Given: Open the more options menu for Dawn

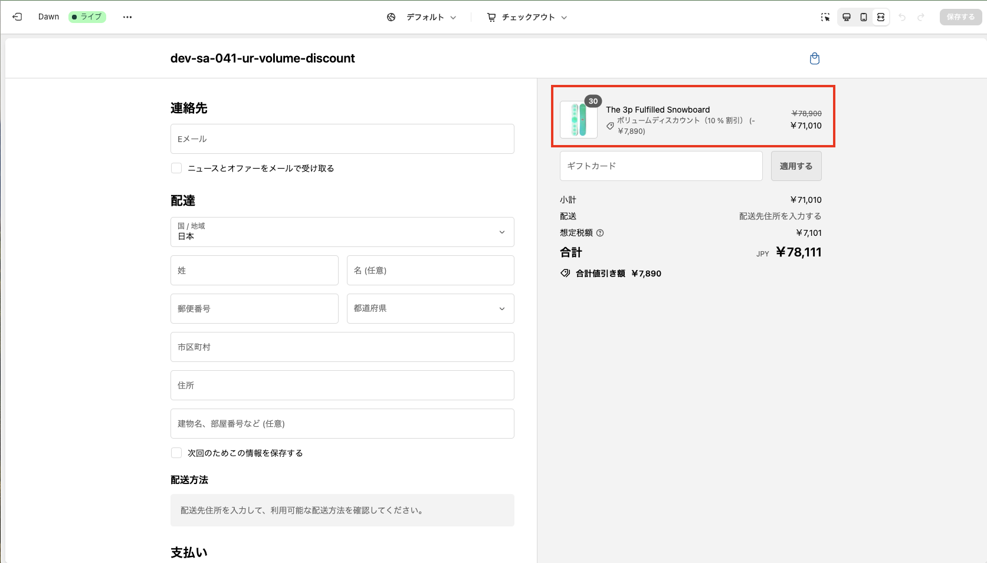Looking at the screenshot, I should [x=127, y=17].
